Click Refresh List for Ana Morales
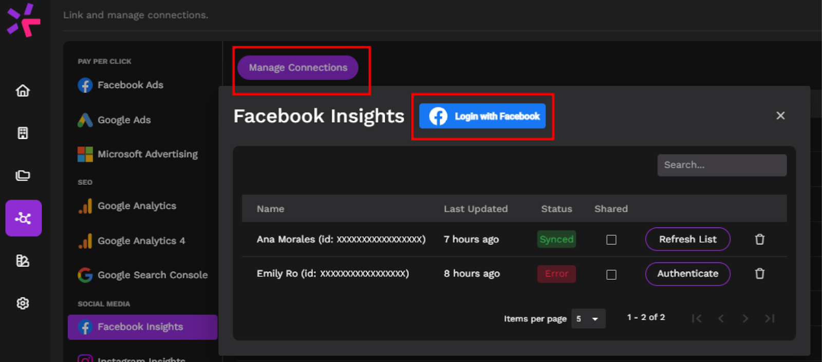The height and width of the screenshot is (362, 822). coord(688,239)
